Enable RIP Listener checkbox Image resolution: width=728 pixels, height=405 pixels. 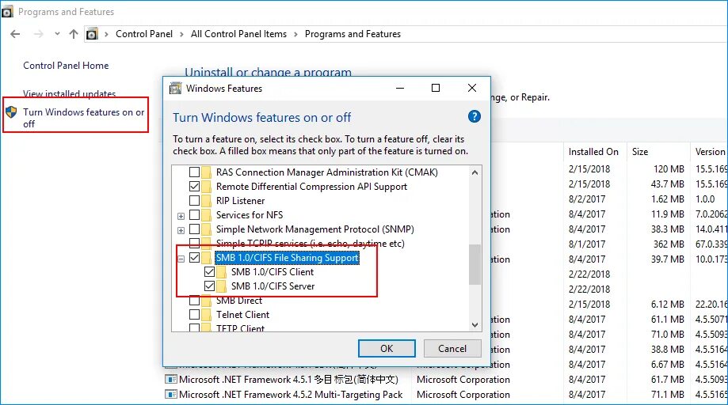(195, 201)
